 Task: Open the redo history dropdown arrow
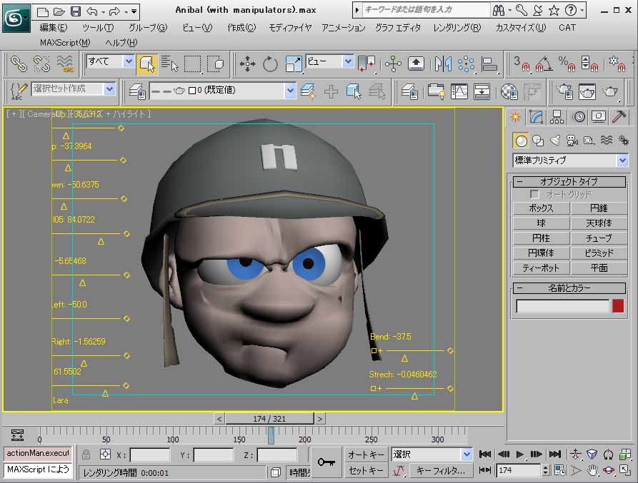[126, 11]
